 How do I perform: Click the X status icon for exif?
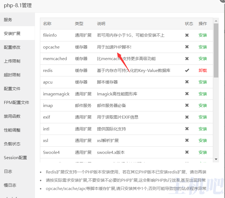point(187,117)
